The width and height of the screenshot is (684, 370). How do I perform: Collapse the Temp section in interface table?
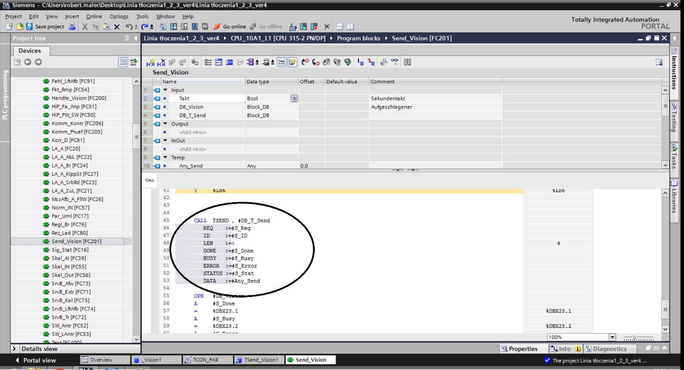[x=165, y=158]
